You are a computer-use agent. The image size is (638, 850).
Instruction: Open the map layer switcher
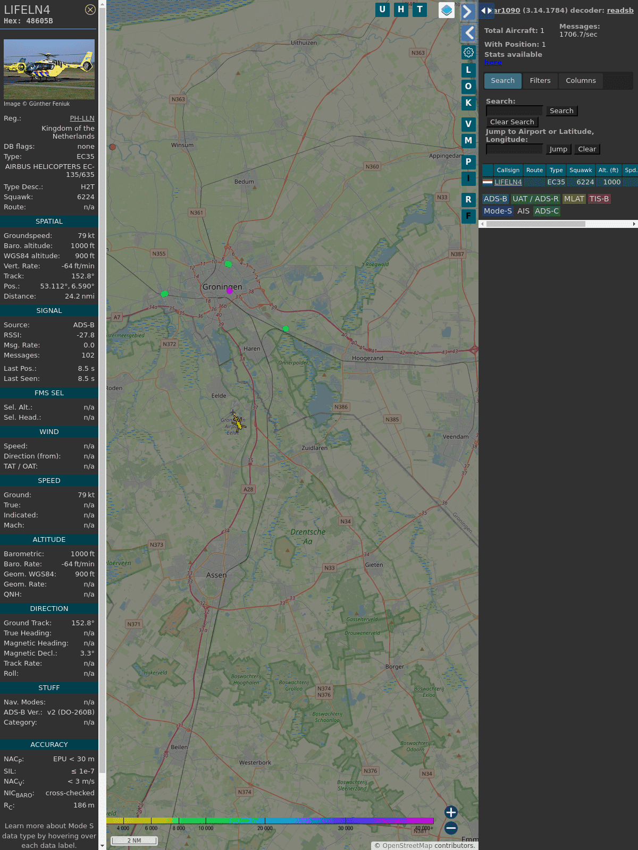point(447,10)
